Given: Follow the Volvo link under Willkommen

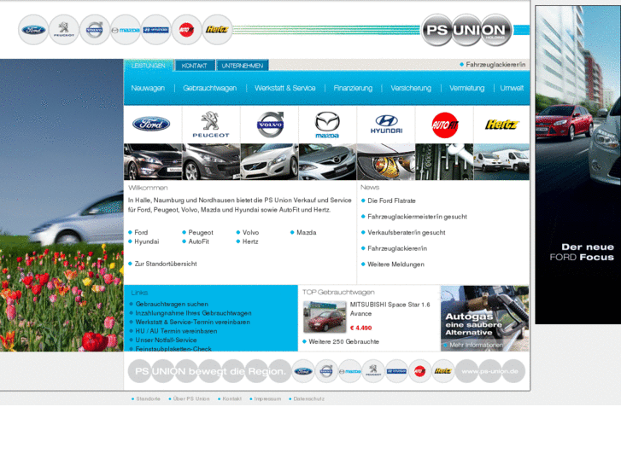Looking at the screenshot, I should [250, 232].
